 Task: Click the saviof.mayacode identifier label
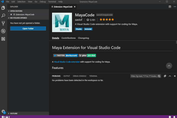click(104, 15)
